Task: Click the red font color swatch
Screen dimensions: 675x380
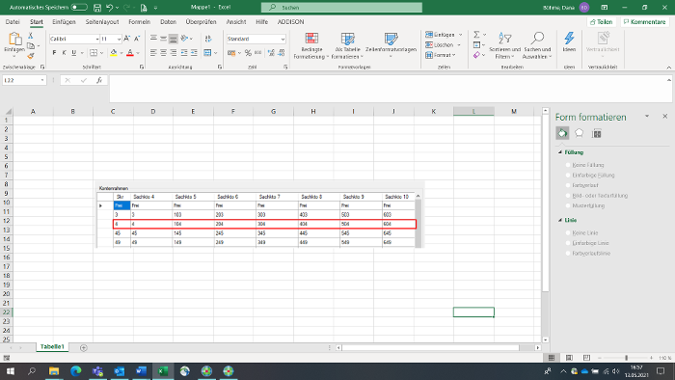Action: click(130, 52)
